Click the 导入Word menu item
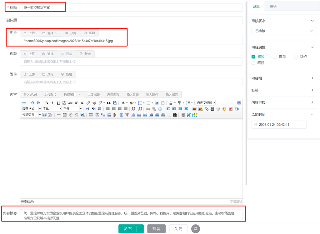Screen dimensions: 320x234 30,95
